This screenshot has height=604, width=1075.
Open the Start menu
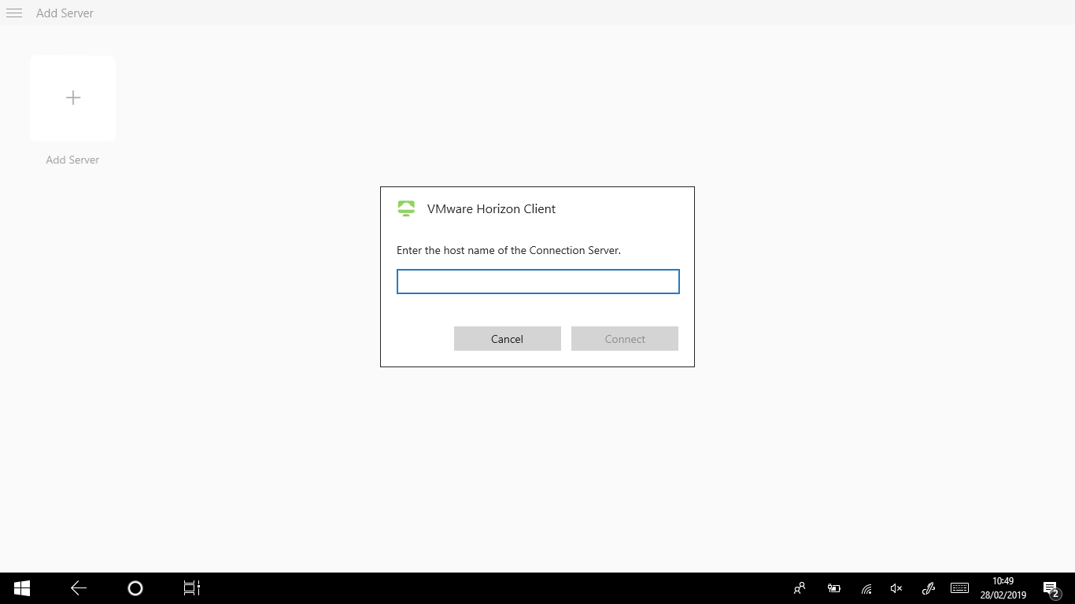[20, 587]
